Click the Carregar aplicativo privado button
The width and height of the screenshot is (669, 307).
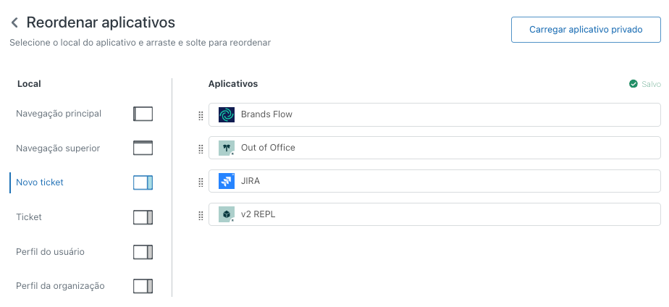(586, 30)
